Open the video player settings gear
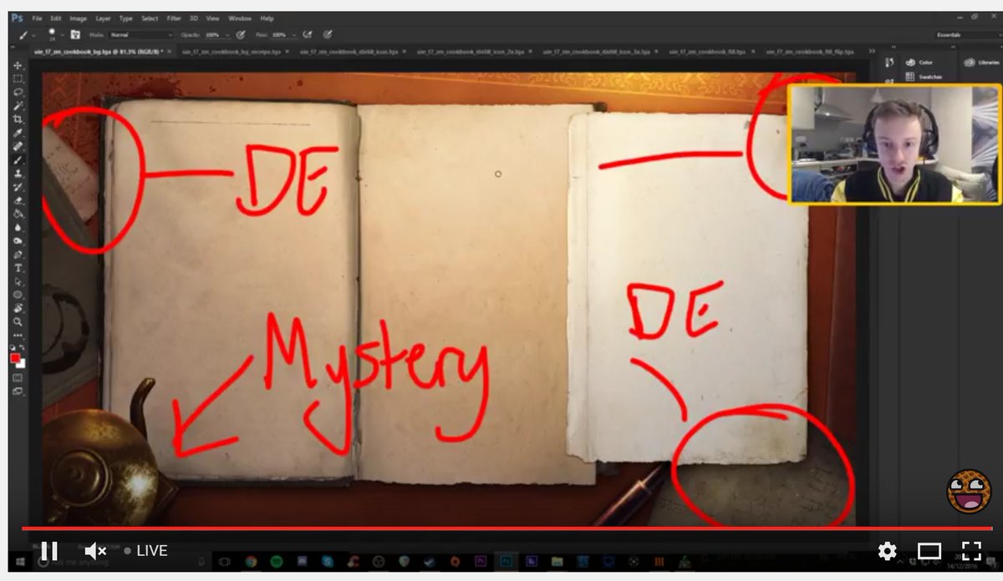1003x581 pixels. tap(887, 551)
